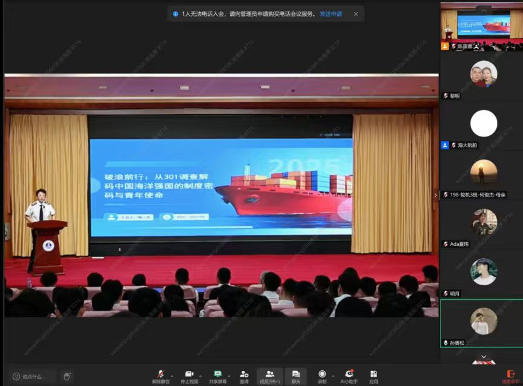523x386 pixels.
Task: Open the 邀请 invite icon
Action: (x=244, y=375)
